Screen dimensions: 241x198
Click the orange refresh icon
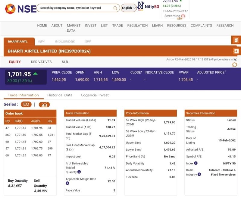coord(234,65)
